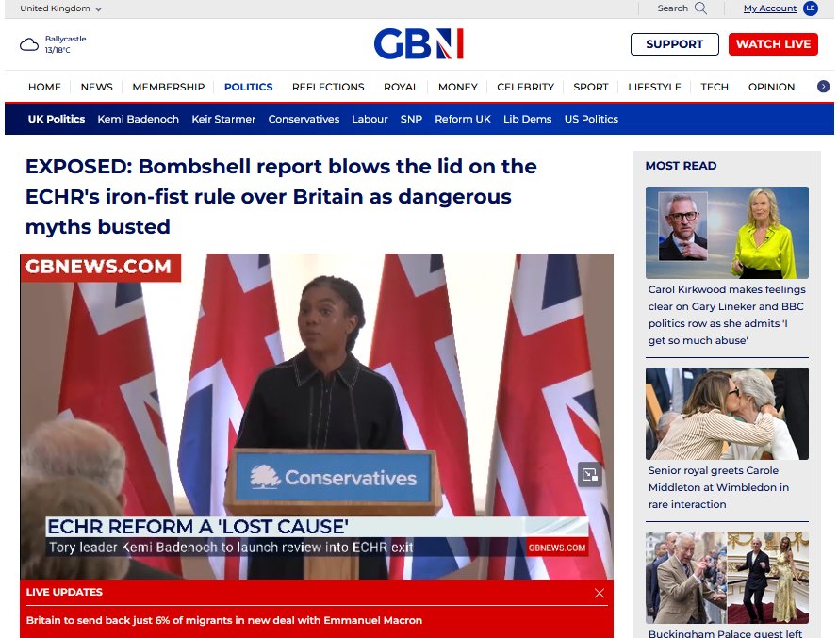838x638 pixels.
Task: Close the Live Updates banner
Action: click(x=600, y=593)
